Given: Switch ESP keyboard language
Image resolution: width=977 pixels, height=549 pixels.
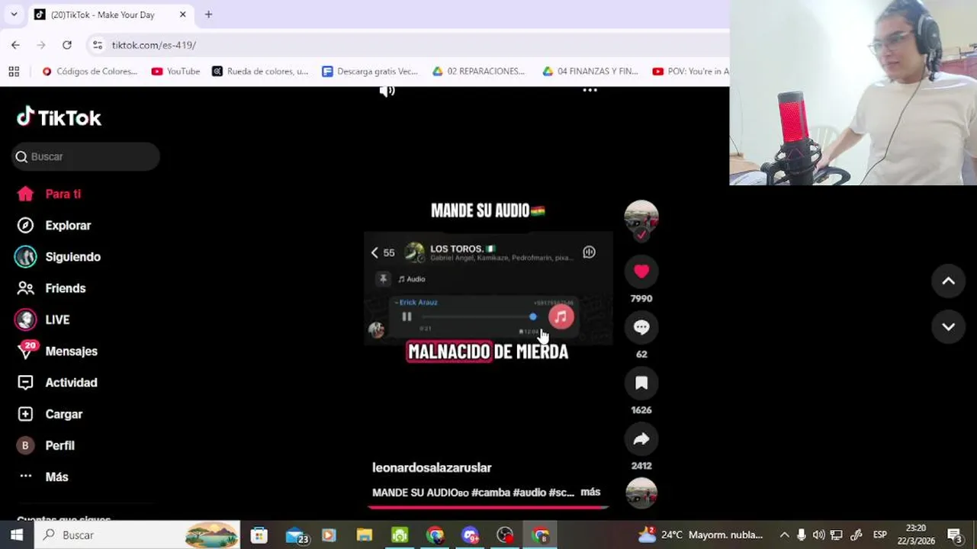Looking at the screenshot, I should coord(879,535).
